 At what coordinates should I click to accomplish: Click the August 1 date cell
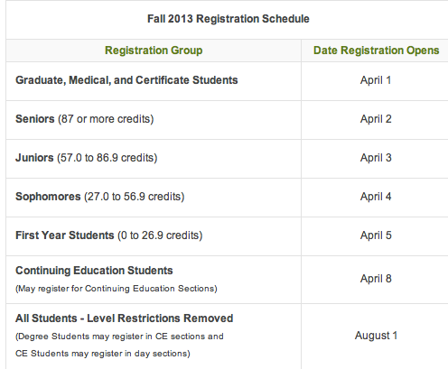click(x=376, y=336)
